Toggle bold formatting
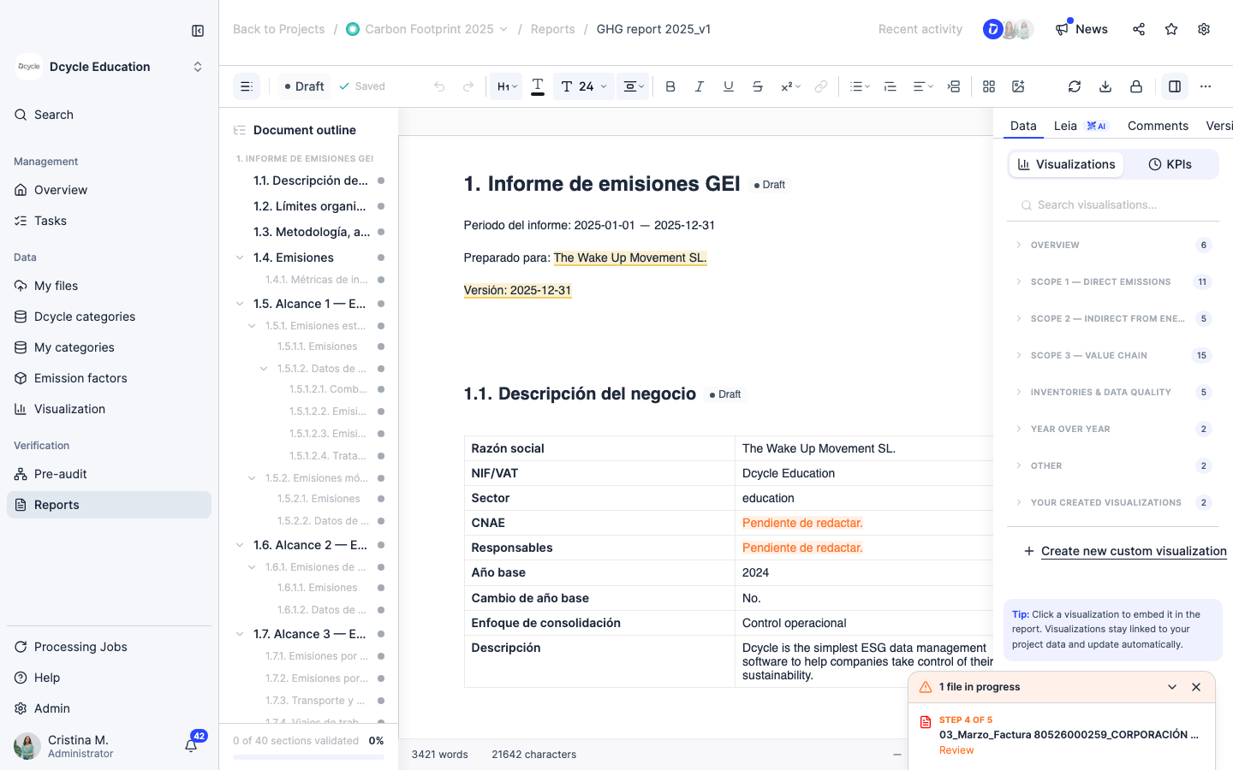The height and width of the screenshot is (770, 1233). 670,86
